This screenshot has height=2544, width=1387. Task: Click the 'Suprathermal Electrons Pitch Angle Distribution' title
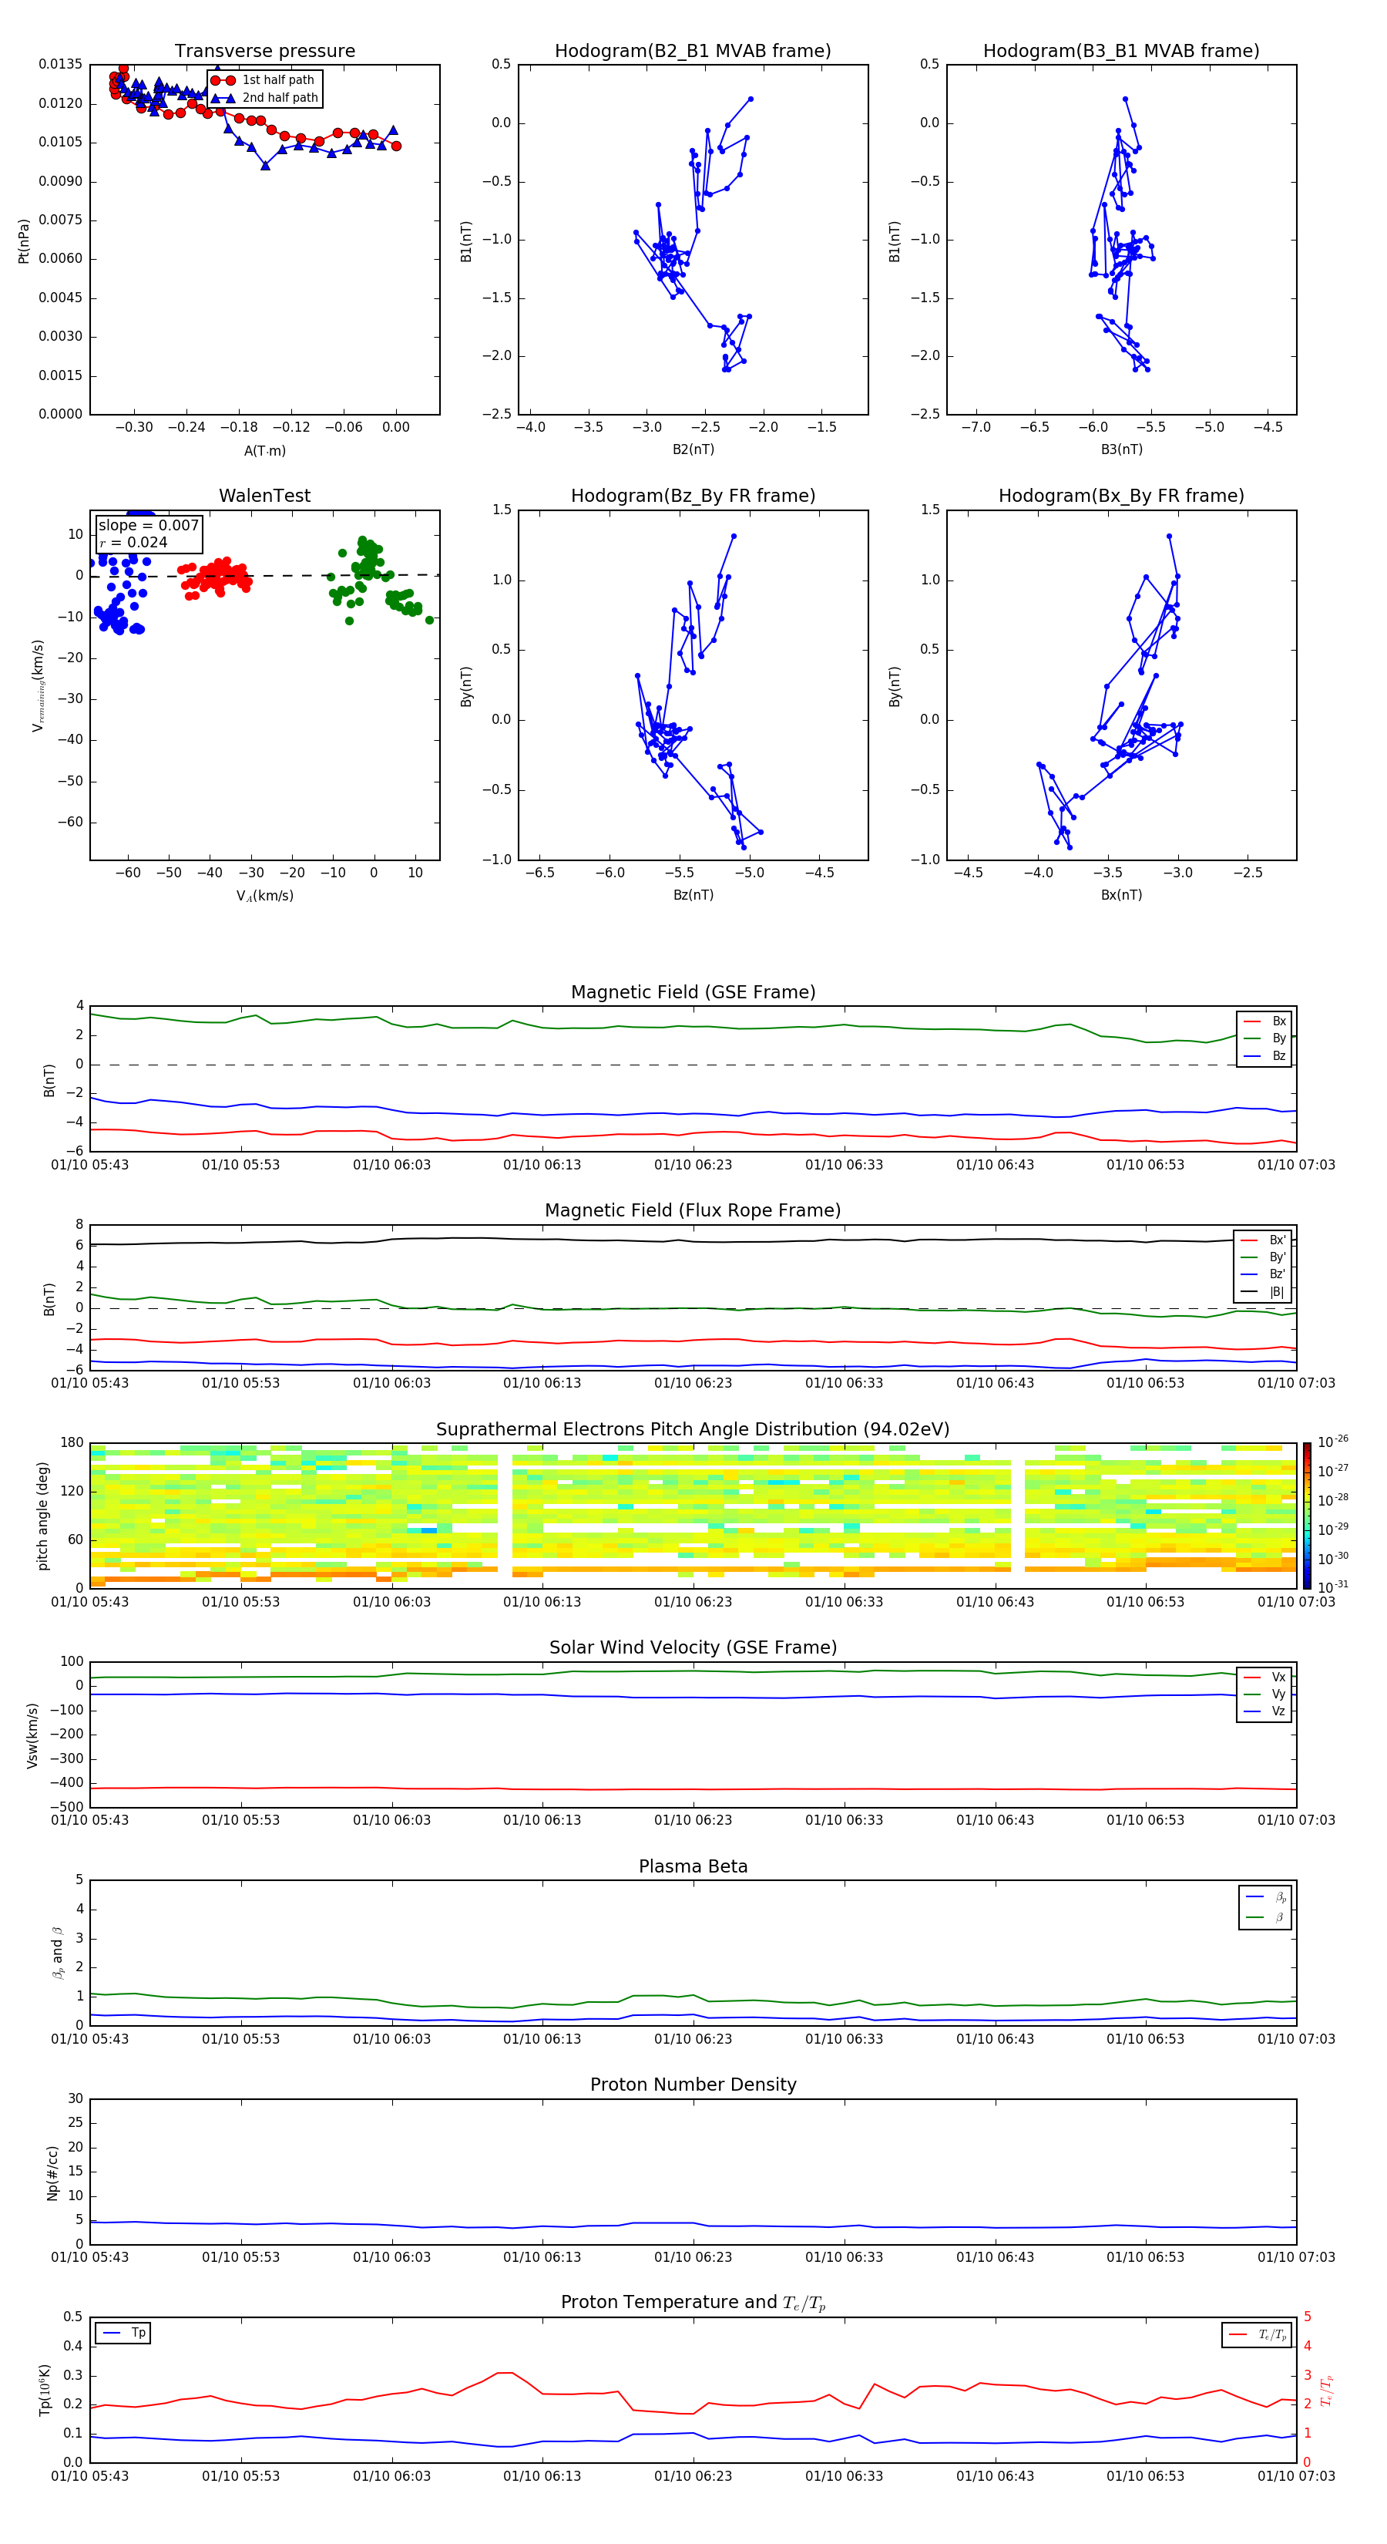pos(693,1430)
